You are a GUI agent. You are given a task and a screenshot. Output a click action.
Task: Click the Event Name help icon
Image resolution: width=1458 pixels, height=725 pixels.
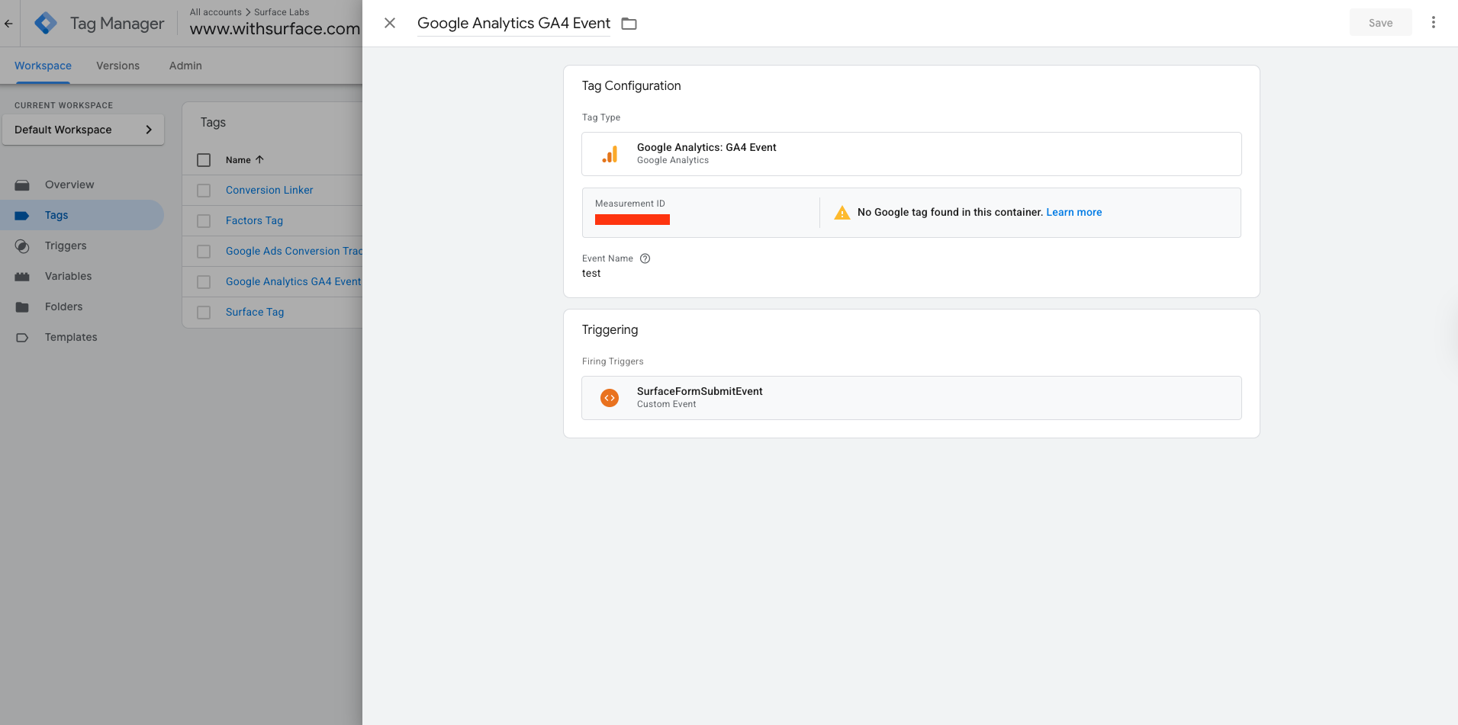point(645,258)
